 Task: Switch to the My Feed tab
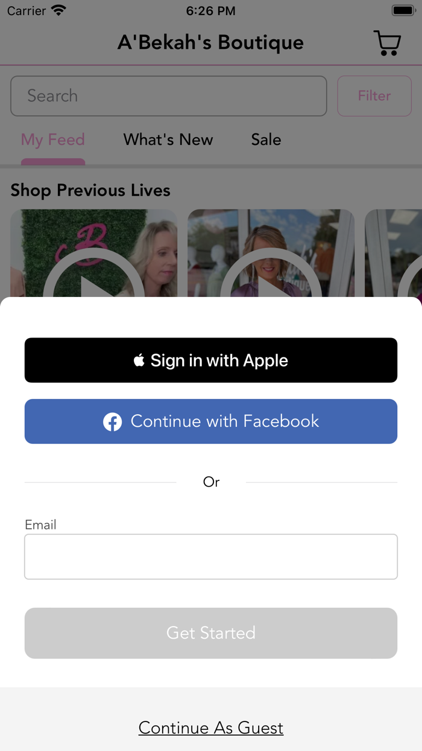coord(53,139)
